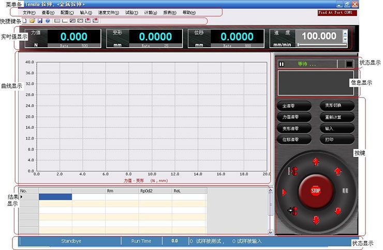Open the 文件(F) menu

click(x=29, y=12)
